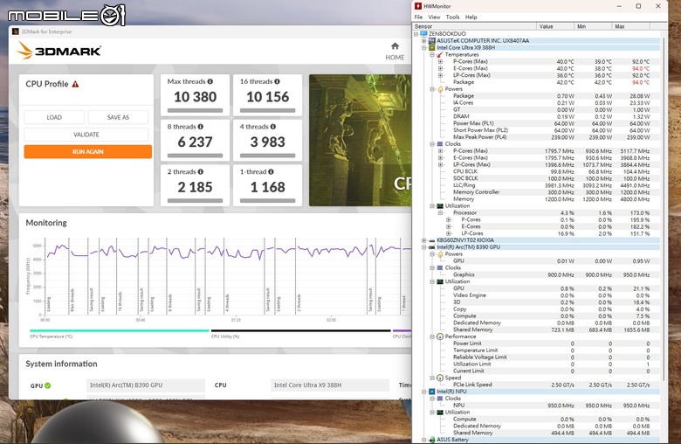Image resolution: width=681 pixels, height=444 pixels.
Task: Click the 8 threads score progress bar
Action: click(195, 156)
